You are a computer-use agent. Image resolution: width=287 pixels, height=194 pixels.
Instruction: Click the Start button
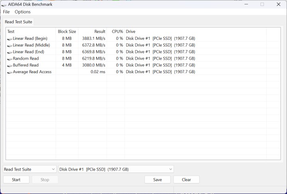pyautogui.click(x=16, y=180)
